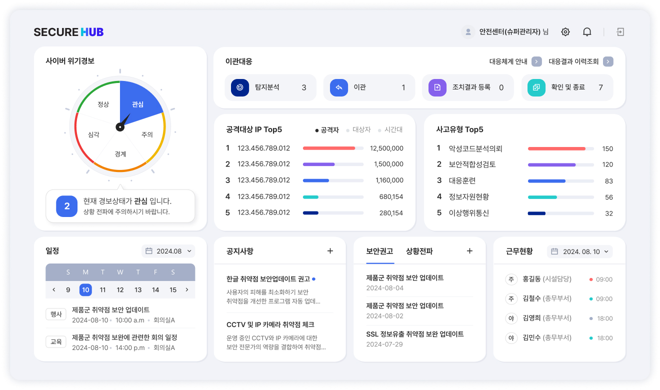Click the 주의 segment on alert gauge
660x390 pixels.
(x=147, y=134)
